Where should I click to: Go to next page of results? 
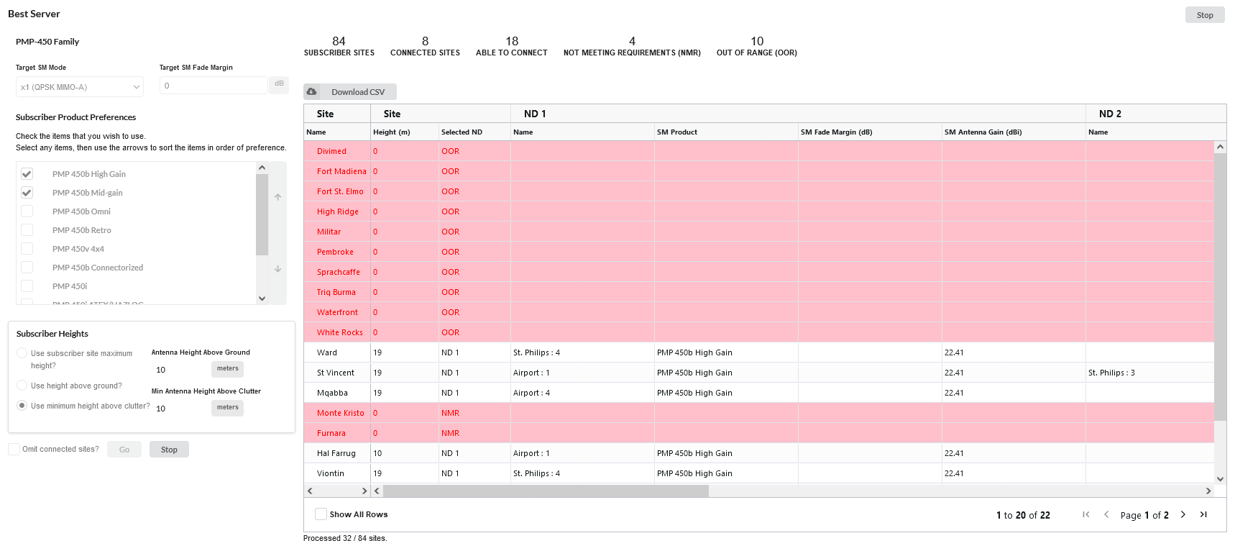[1183, 514]
